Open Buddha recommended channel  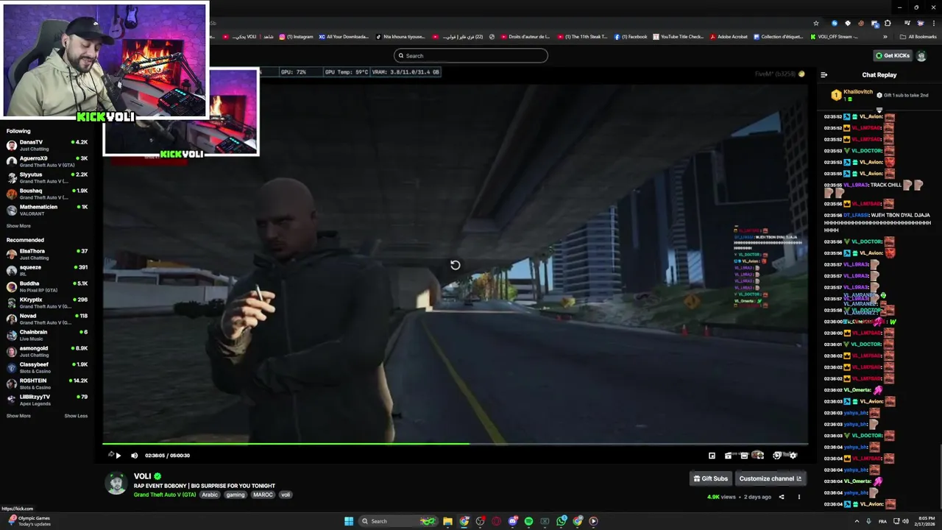pyautogui.click(x=47, y=286)
